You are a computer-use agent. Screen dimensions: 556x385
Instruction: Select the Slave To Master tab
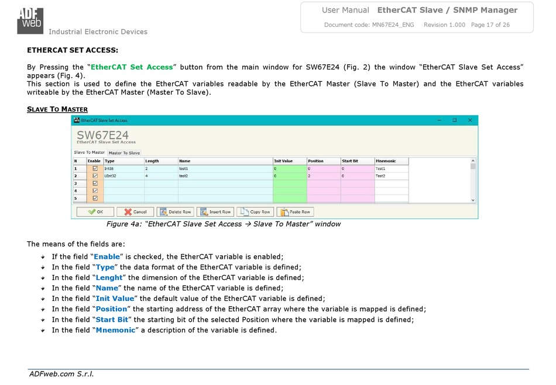point(90,152)
